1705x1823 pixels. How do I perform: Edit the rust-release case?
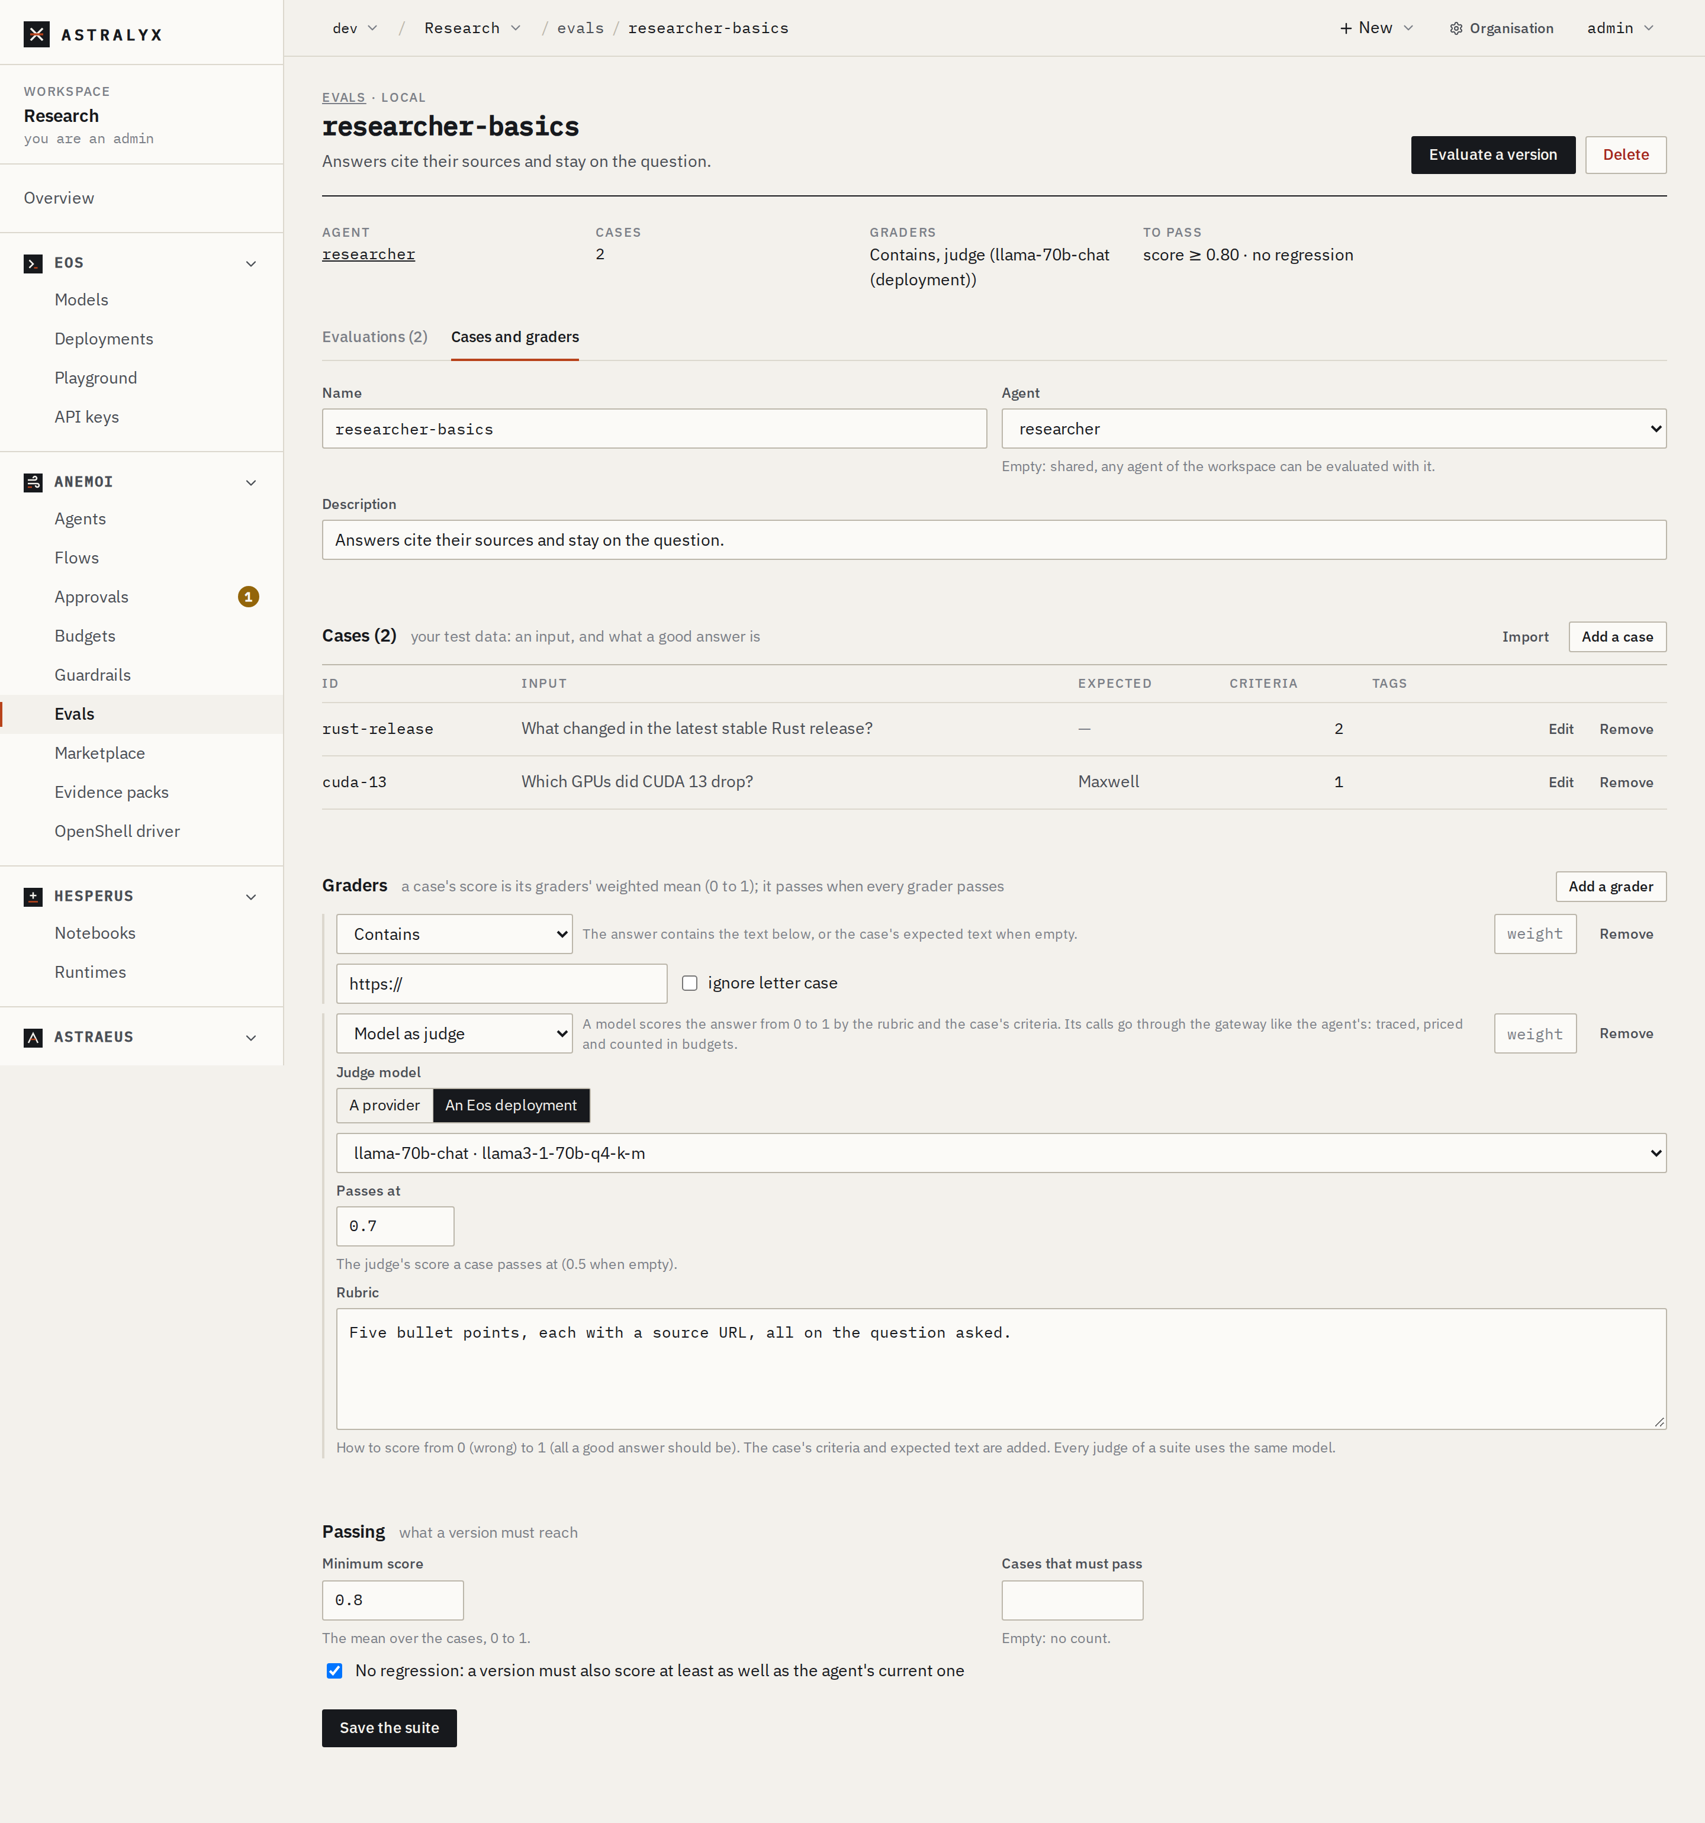pyautogui.click(x=1560, y=730)
